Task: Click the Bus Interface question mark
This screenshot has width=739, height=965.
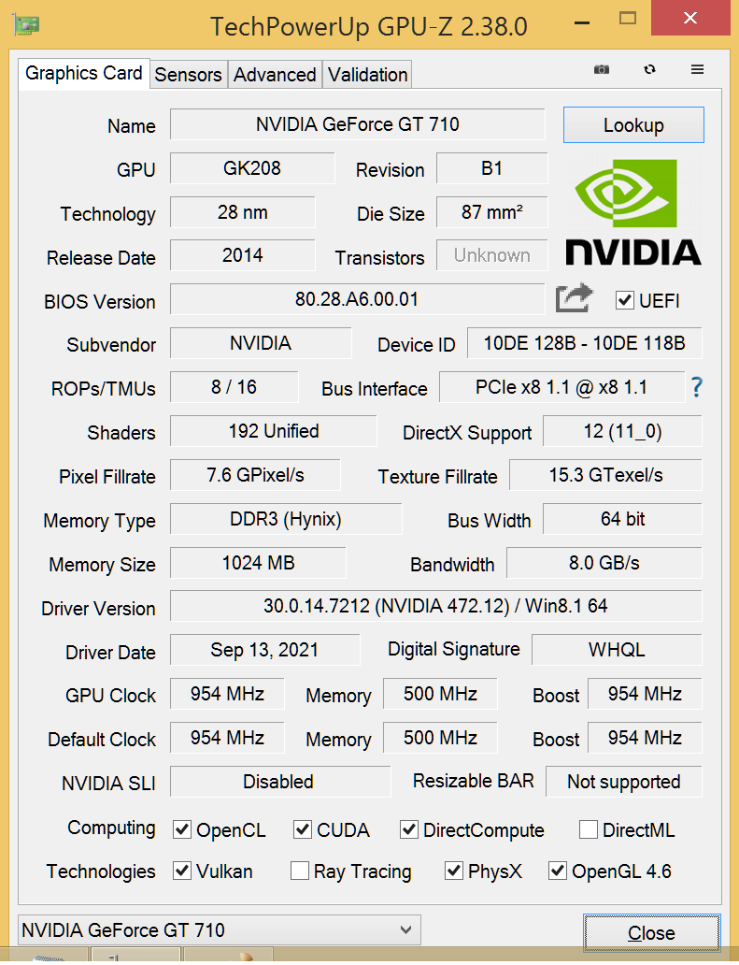Action: pyautogui.click(x=697, y=387)
